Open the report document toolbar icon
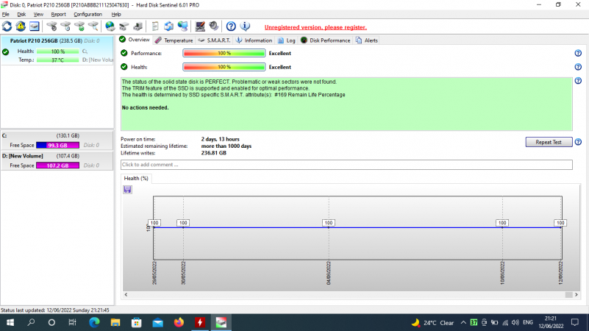The width and height of the screenshot is (589, 331). (x=154, y=26)
